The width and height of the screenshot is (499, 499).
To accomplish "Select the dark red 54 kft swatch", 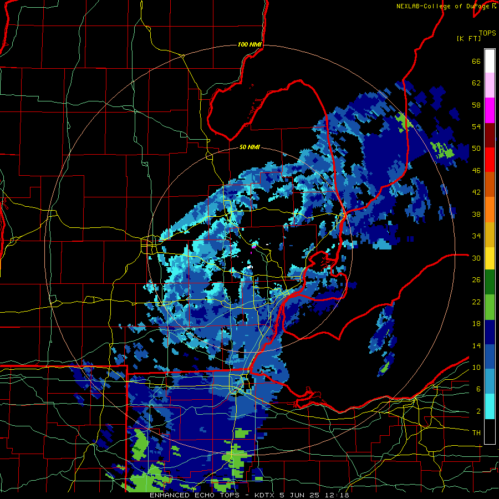I will pyautogui.click(x=490, y=135).
